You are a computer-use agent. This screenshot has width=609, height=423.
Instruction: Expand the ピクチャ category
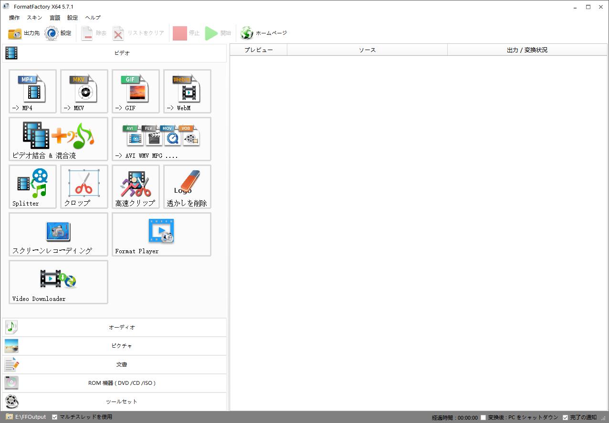[114, 346]
